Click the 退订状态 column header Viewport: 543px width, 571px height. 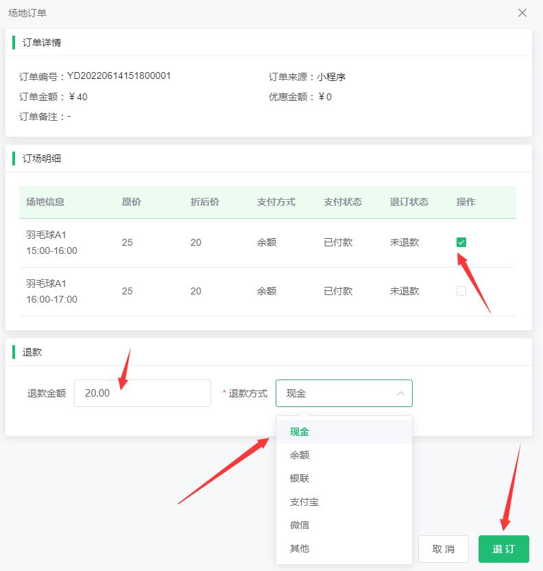(x=409, y=202)
